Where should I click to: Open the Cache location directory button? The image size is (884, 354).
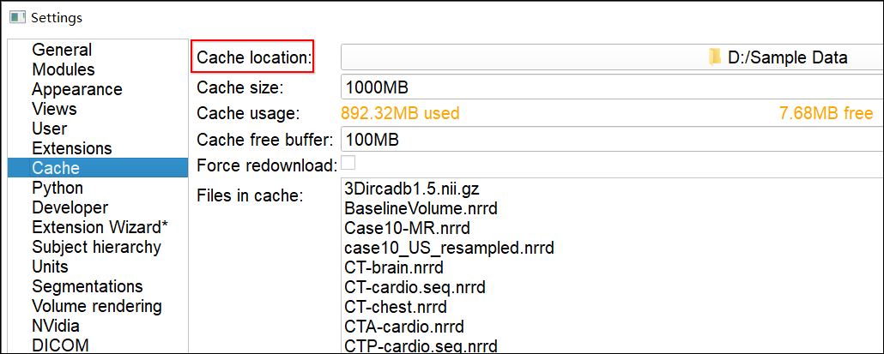[x=611, y=57]
